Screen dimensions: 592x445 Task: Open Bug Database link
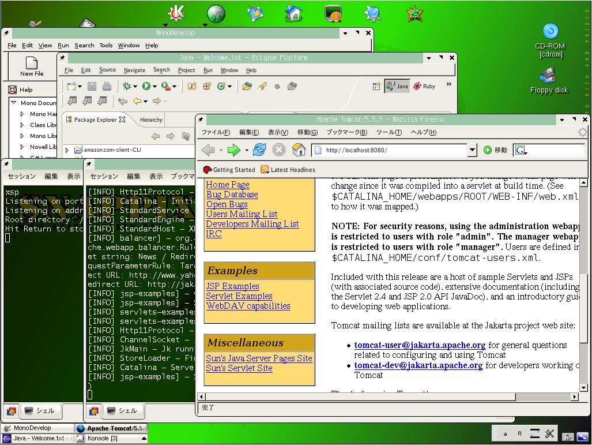[x=232, y=195]
